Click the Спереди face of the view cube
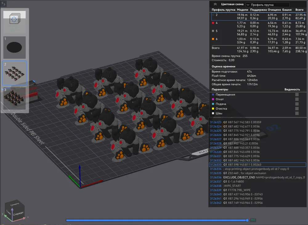The height and width of the screenshot is (225, 308). click(x=18, y=214)
